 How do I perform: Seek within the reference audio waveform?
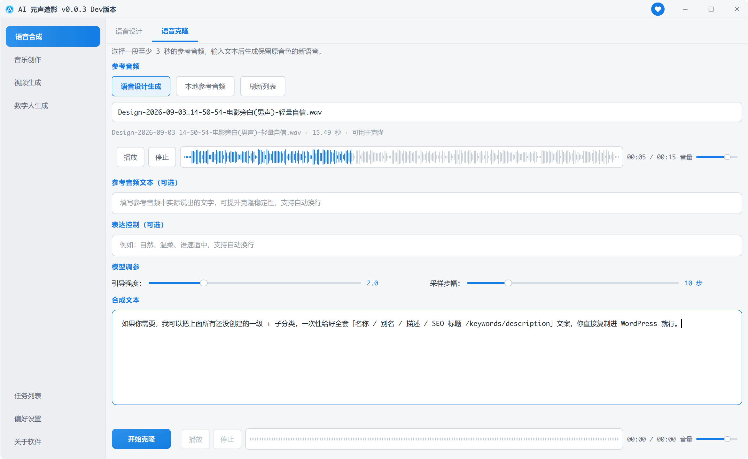point(401,157)
